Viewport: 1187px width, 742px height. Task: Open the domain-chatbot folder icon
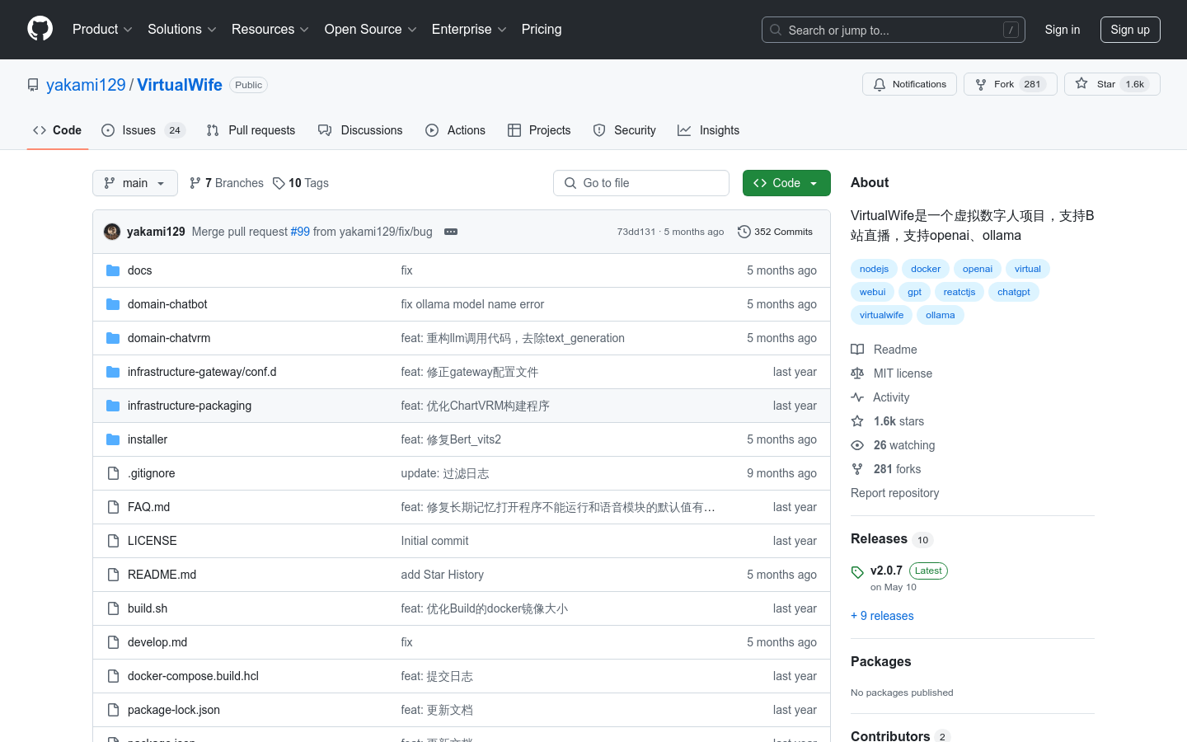(113, 304)
